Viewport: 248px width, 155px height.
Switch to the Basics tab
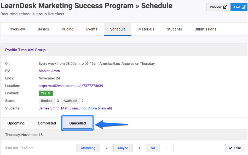pyautogui.click(x=43, y=29)
